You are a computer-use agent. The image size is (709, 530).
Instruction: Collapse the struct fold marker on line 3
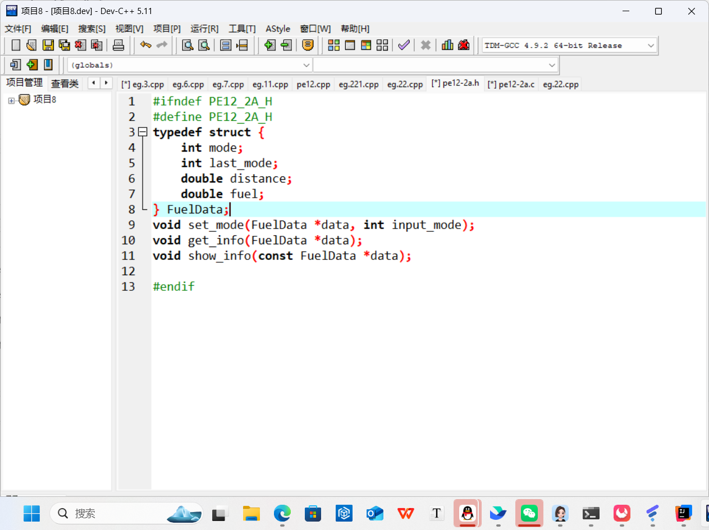tap(143, 132)
